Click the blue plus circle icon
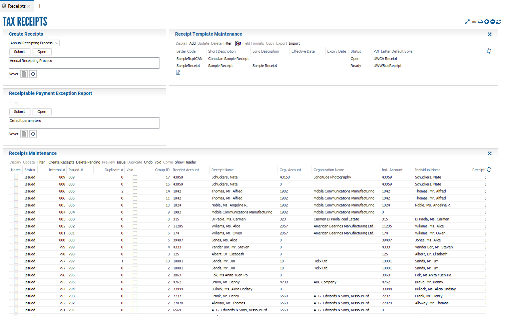 487,22
